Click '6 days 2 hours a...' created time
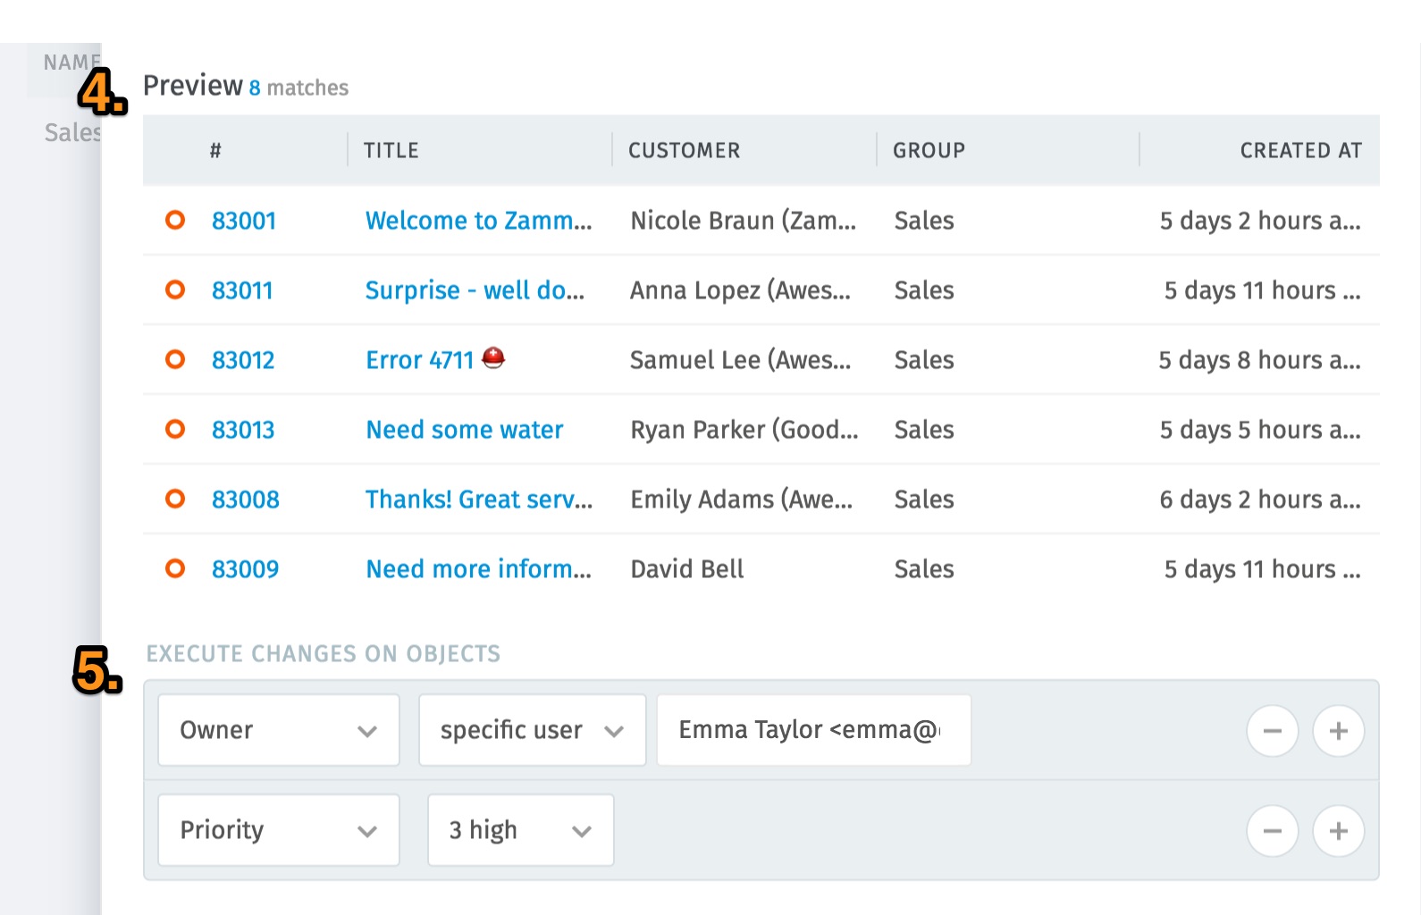1421x915 pixels. coord(1260,499)
